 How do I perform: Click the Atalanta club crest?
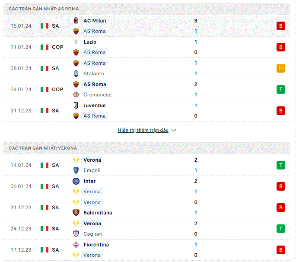coord(76,73)
